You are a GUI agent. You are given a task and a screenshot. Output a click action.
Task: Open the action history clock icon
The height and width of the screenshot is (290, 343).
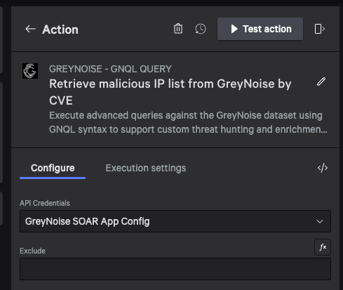201,29
